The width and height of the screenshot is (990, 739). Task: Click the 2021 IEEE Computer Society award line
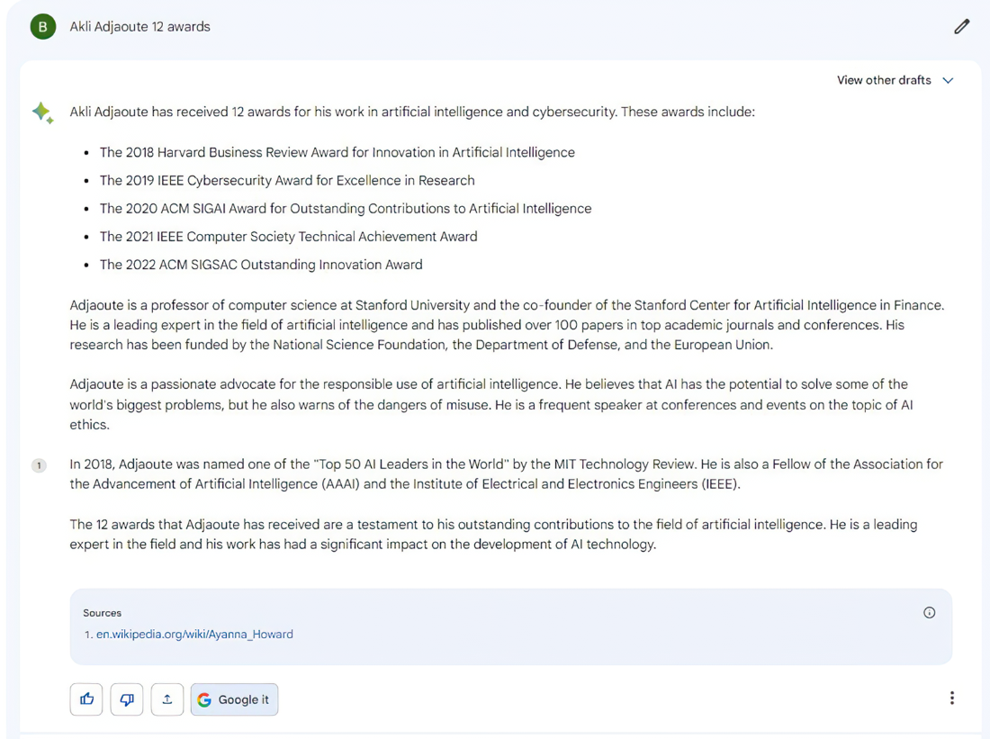coord(289,237)
